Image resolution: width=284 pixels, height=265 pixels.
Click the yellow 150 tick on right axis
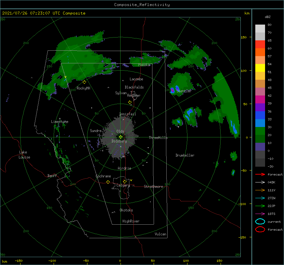(244, 37)
